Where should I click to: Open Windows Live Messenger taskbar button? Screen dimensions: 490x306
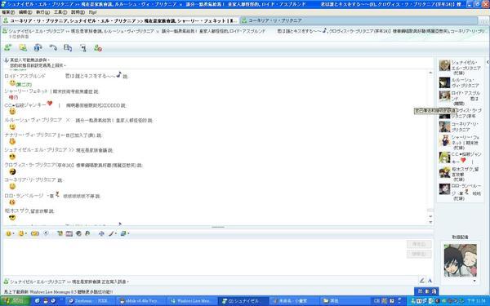tap(192, 301)
